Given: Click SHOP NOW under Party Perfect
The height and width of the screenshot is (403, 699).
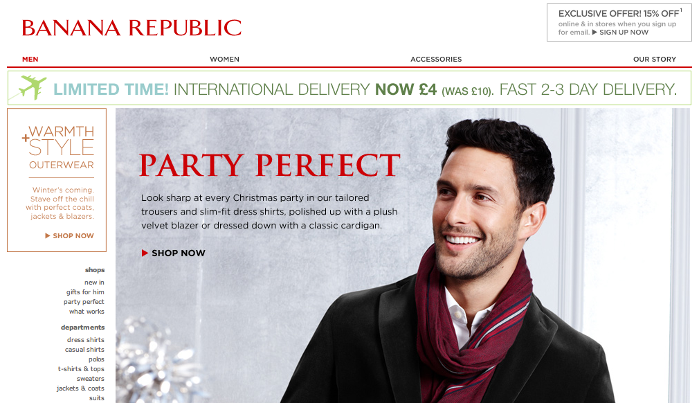Looking at the screenshot, I should pyautogui.click(x=179, y=253).
